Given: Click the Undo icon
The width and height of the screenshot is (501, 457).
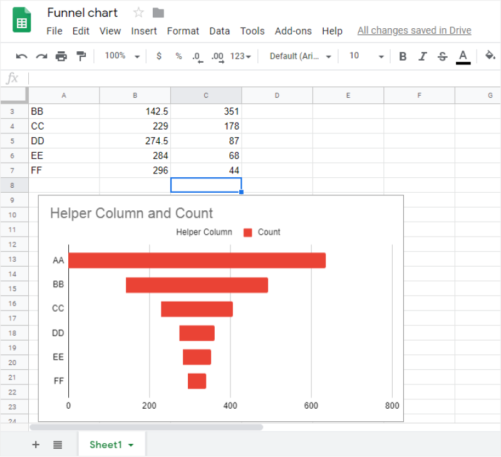Looking at the screenshot, I should (21, 56).
